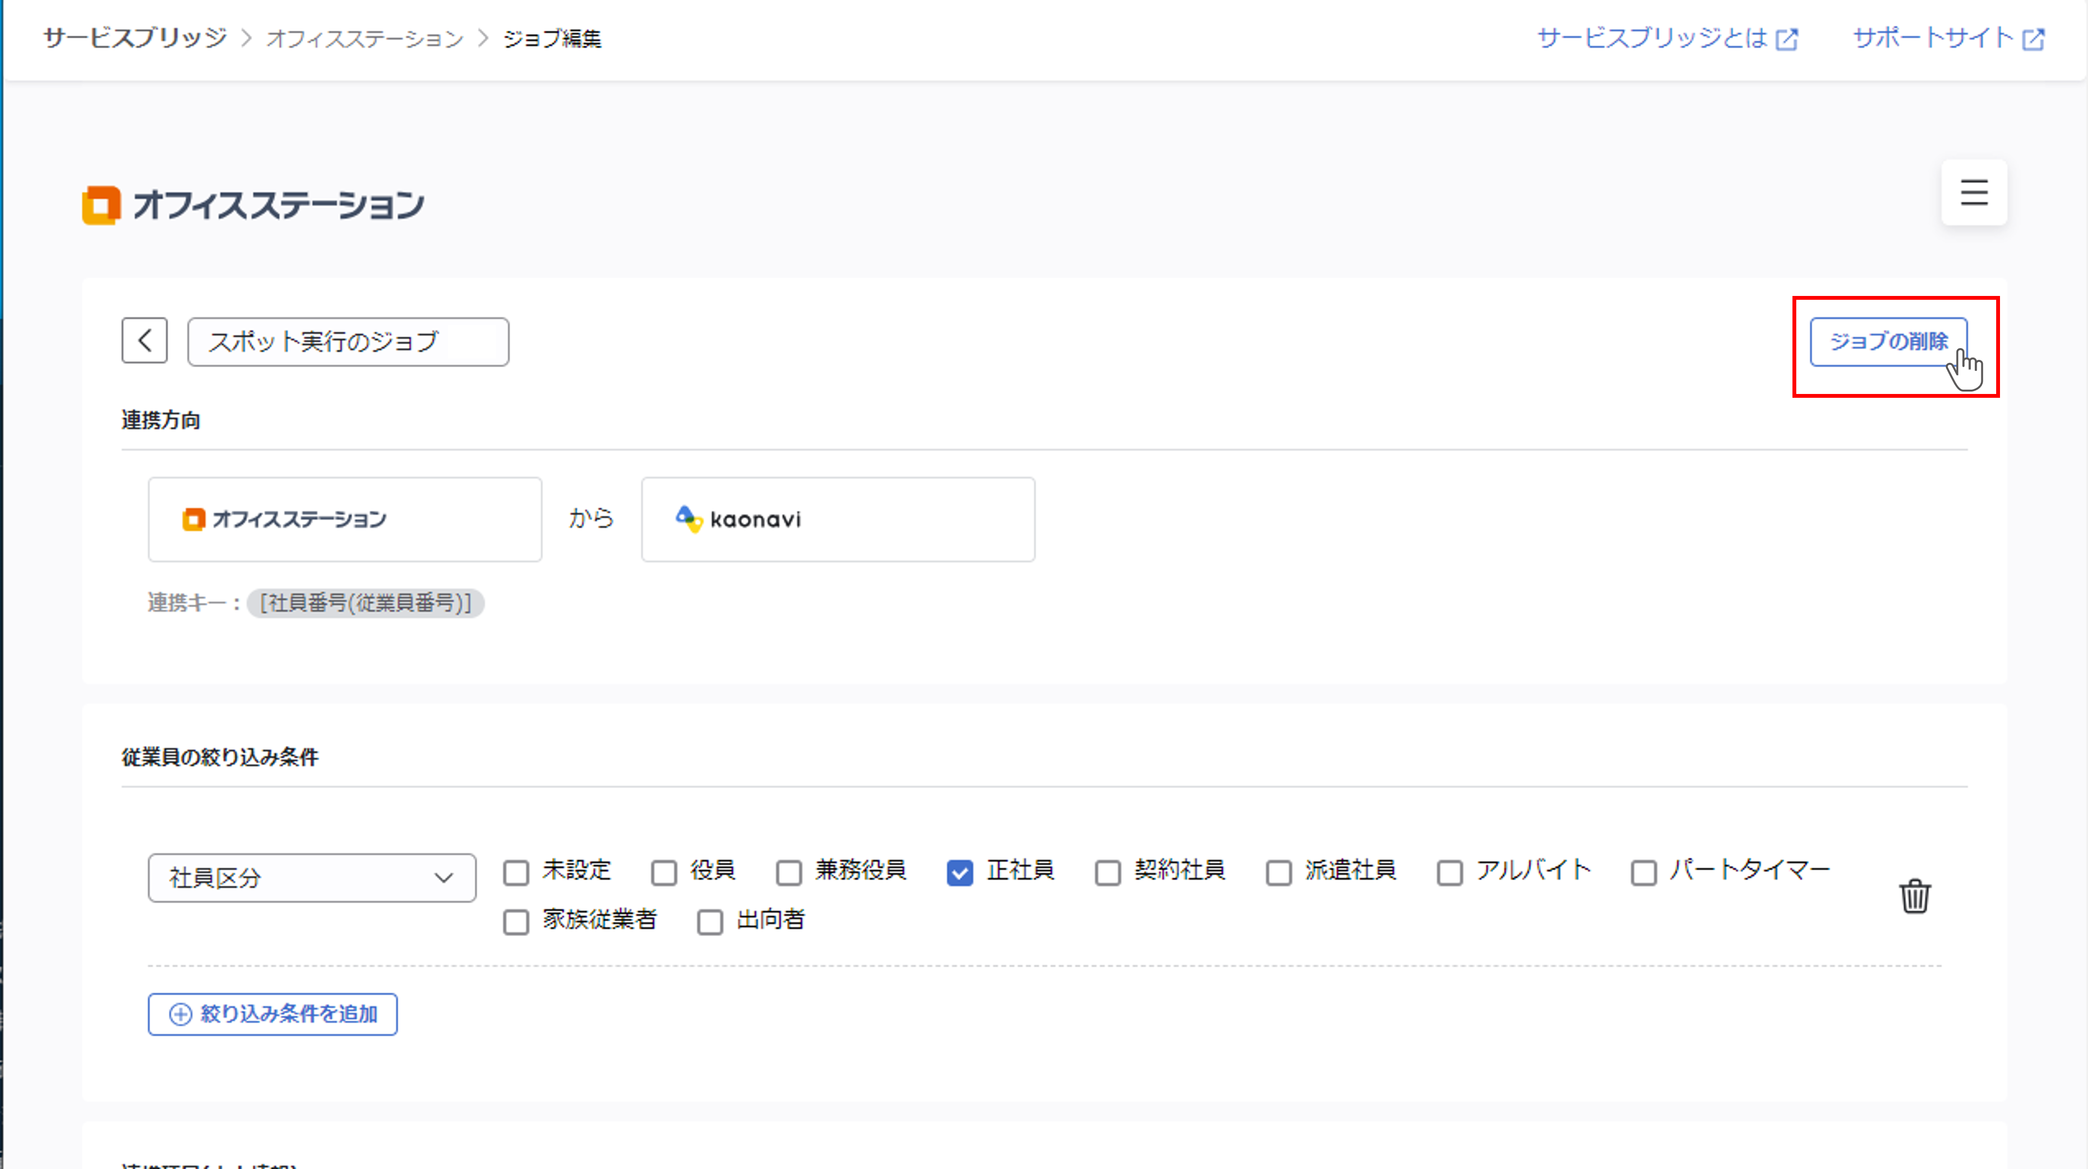The width and height of the screenshot is (2088, 1169).
Task: Check the 兼務役員 checkbox
Action: point(789,873)
